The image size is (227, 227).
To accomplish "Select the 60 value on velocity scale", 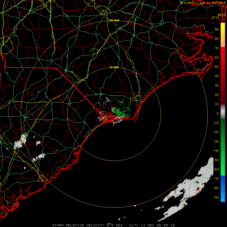I will (x=217, y=58).
